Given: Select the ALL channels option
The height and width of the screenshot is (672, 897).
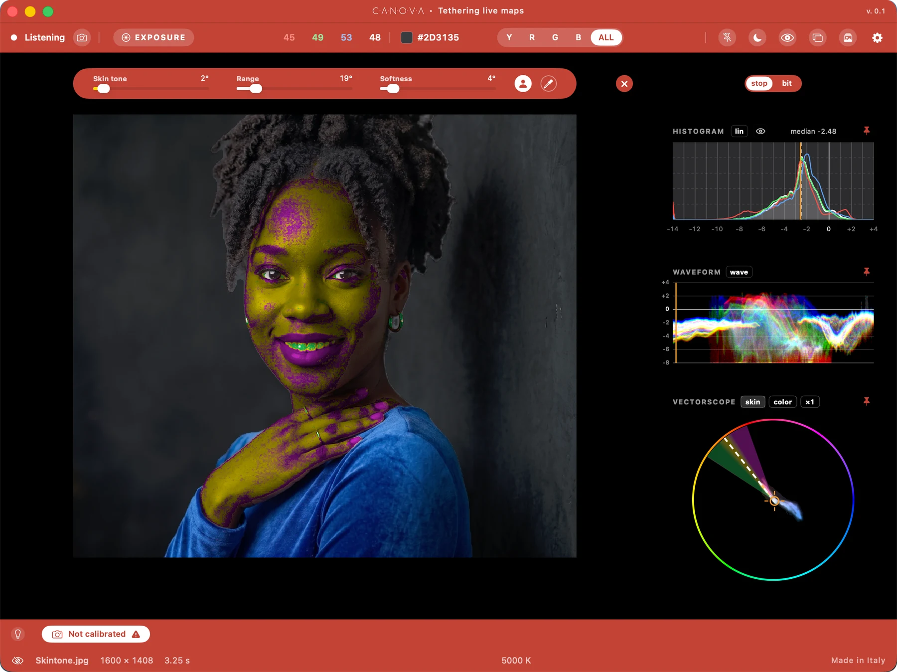Looking at the screenshot, I should pos(606,37).
